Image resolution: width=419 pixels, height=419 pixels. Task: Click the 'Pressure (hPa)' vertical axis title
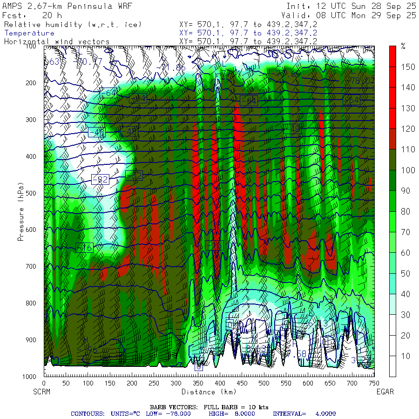20,212
